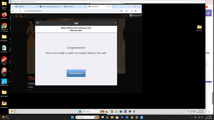The width and height of the screenshot is (214, 120).
Task: Open File Explorer on the remote taskbar
Action: [x=116, y=111]
